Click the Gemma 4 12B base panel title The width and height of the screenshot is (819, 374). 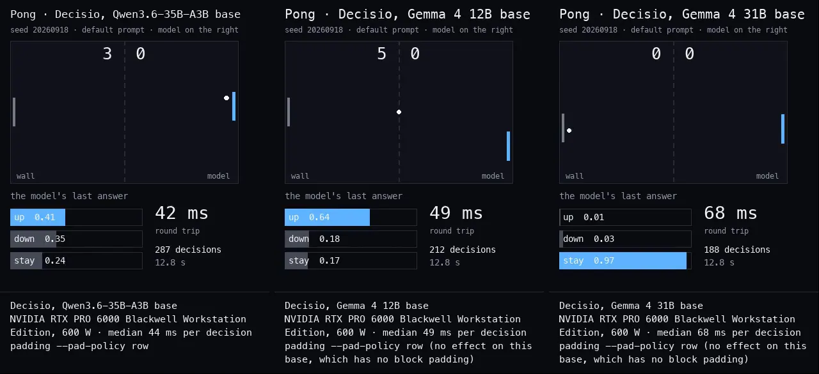pos(408,14)
